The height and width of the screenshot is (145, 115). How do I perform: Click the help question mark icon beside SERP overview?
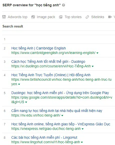click(x=64, y=5)
